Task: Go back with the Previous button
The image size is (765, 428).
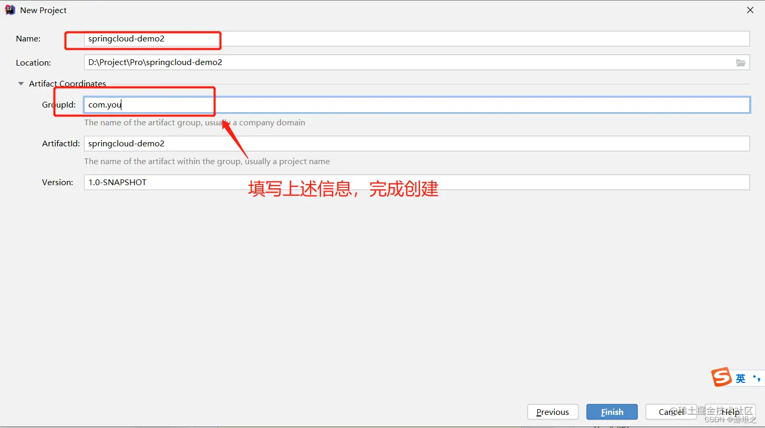Action: pyautogui.click(x=553, y=412)
